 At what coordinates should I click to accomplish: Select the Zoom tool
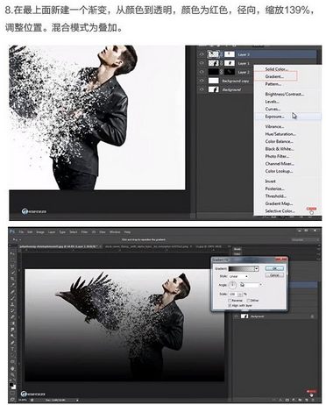pos(12,375)
